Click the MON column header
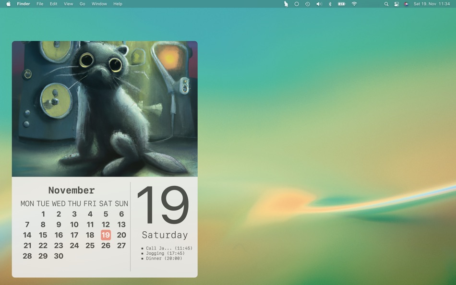The image size is (456, 285). tap(27, 203)
